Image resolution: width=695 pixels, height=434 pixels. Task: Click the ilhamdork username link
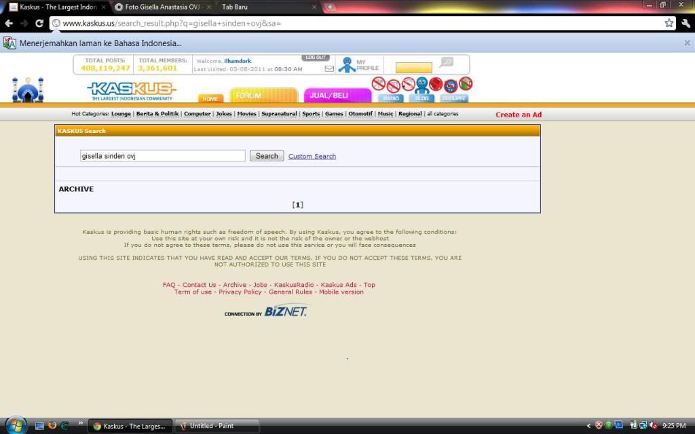pyautogui.click(x=238, y=61)
